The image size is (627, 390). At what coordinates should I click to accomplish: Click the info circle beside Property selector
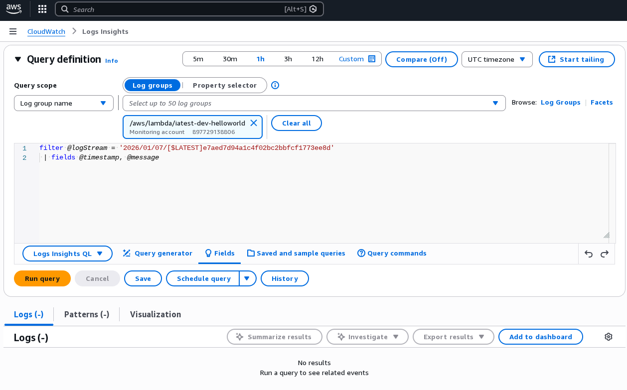click(x=275, y=85)
